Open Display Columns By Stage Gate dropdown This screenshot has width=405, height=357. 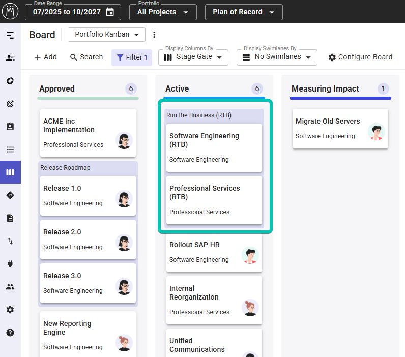(193, 57)
